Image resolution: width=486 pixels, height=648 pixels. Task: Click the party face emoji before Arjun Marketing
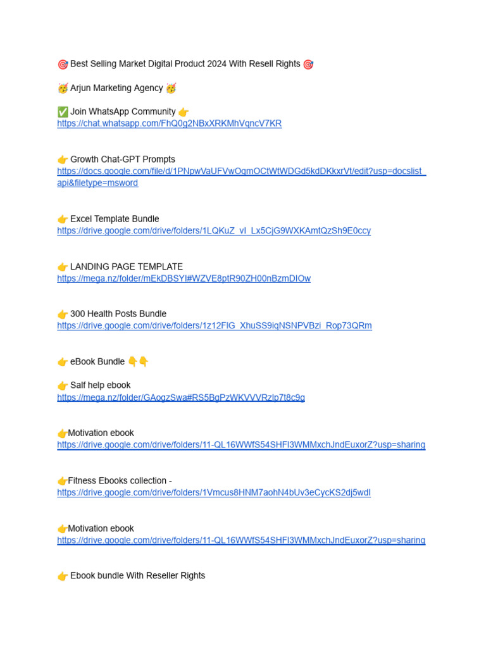[63, 88]
